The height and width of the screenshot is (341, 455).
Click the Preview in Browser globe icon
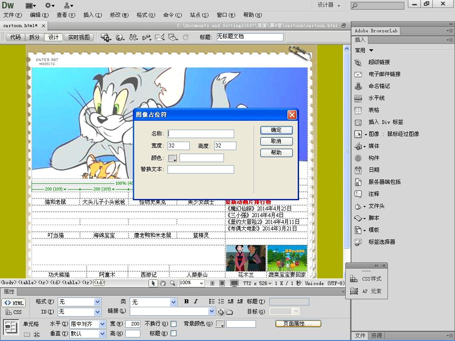point(120,37)
